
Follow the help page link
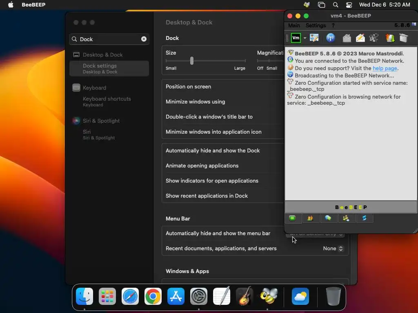coord(385,68)
